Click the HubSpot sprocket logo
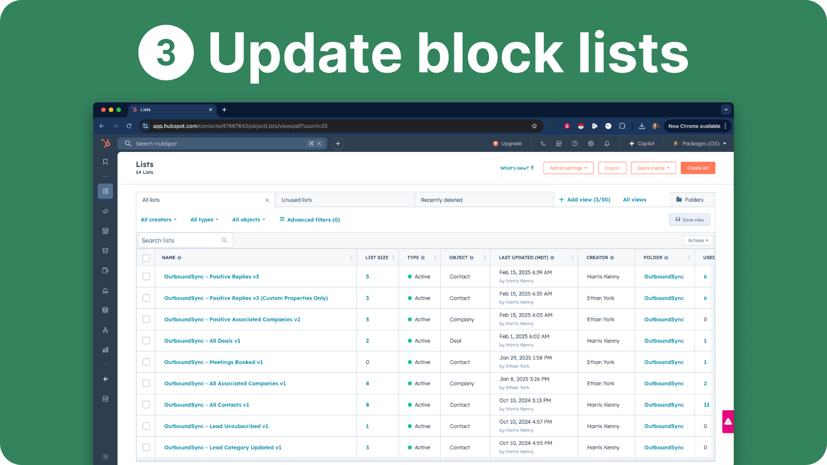Screen dimensions: 827x465 coord(106,144)
